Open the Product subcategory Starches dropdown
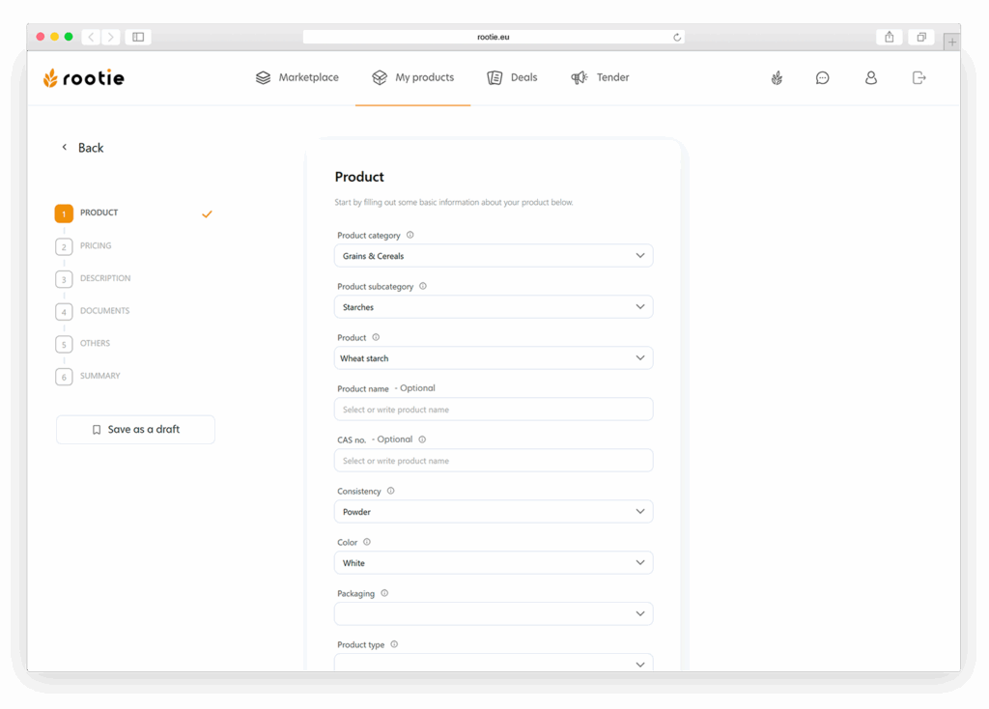Viewport: 989px width, 709px height. click(x=494, y=307)
